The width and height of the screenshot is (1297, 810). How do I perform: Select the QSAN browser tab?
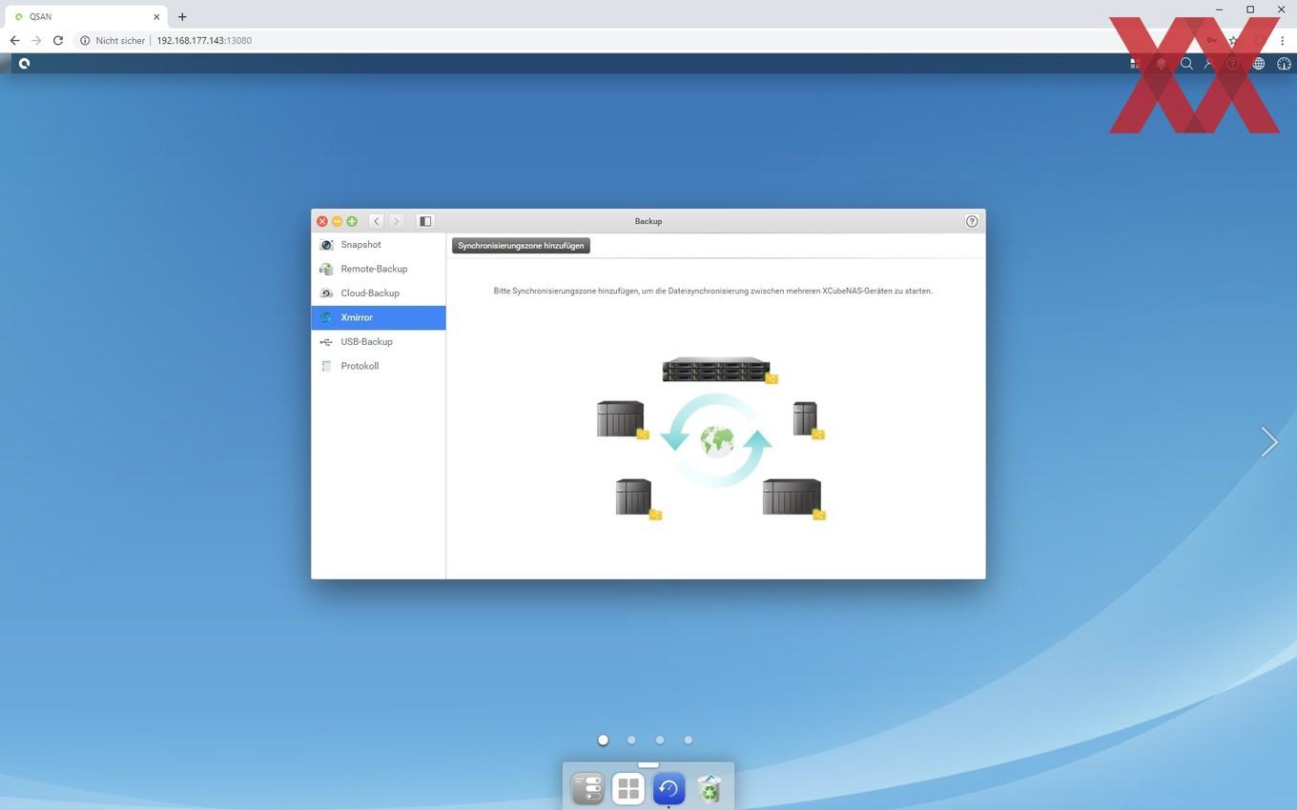click(x=86, y=16)
